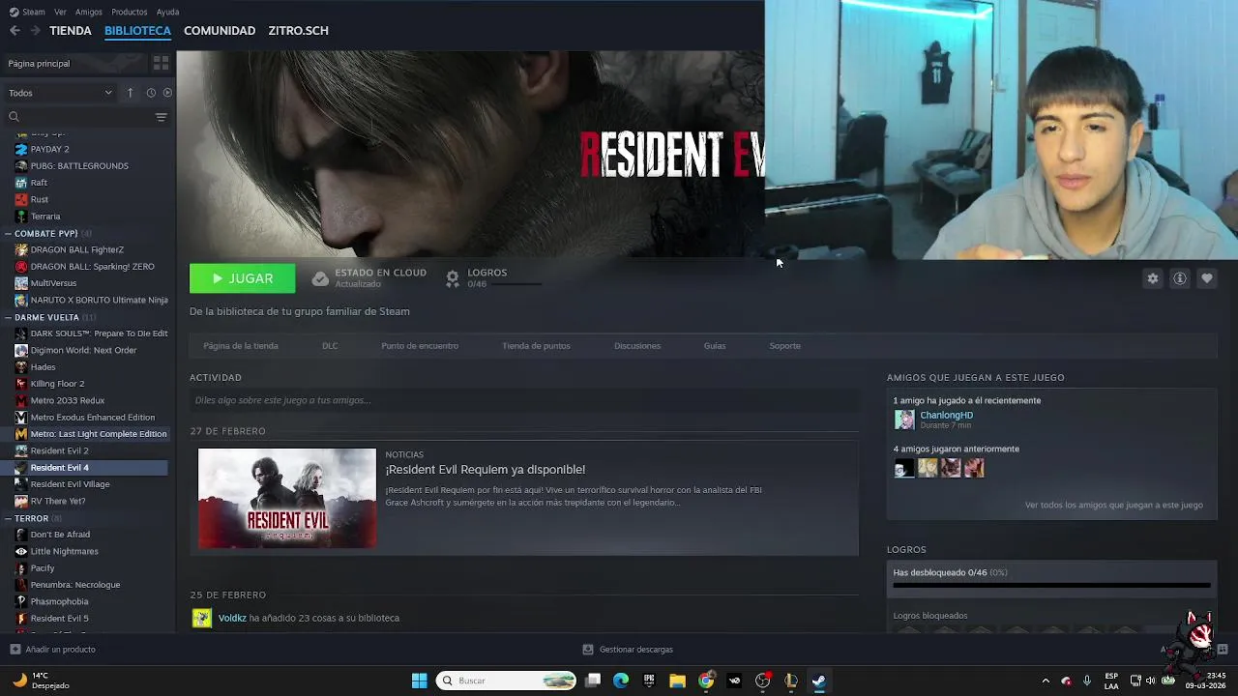The width and height of the screenshot is (1238, 696).
Task: Go to COMUNIDAD section
Action: tap(220, 31)
